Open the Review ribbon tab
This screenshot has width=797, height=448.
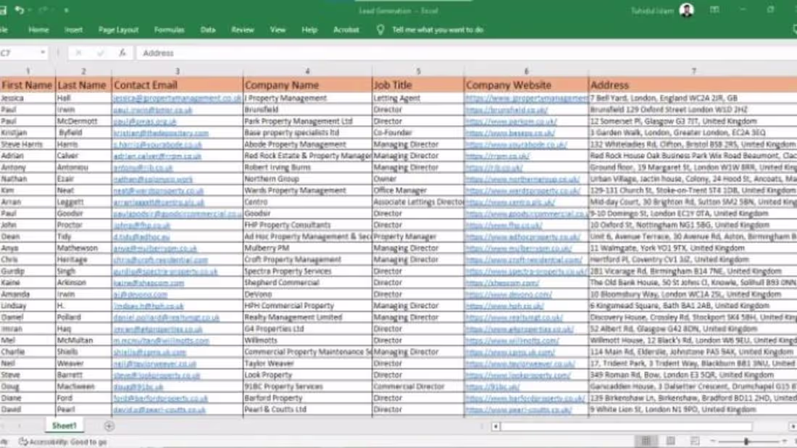pyautogui.click(x=243, y=30)
